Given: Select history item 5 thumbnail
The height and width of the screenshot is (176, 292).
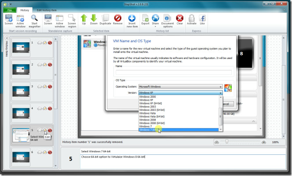Looking at the screenshot, I should point(21,135).
